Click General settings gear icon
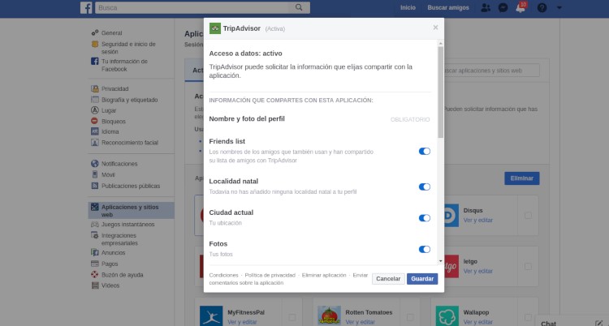 (x=95, y=33)
